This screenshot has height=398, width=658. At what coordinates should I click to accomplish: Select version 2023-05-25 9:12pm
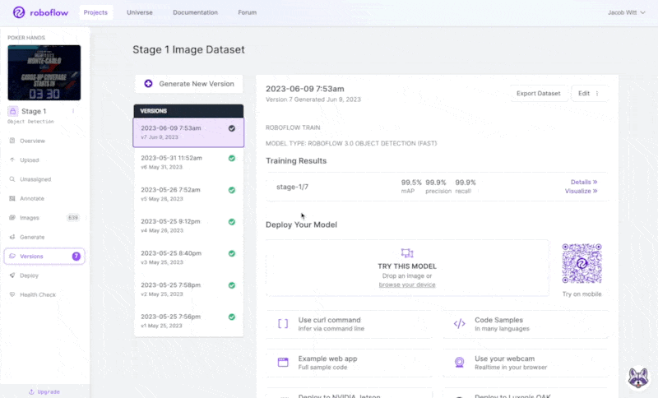click(188, 225)
